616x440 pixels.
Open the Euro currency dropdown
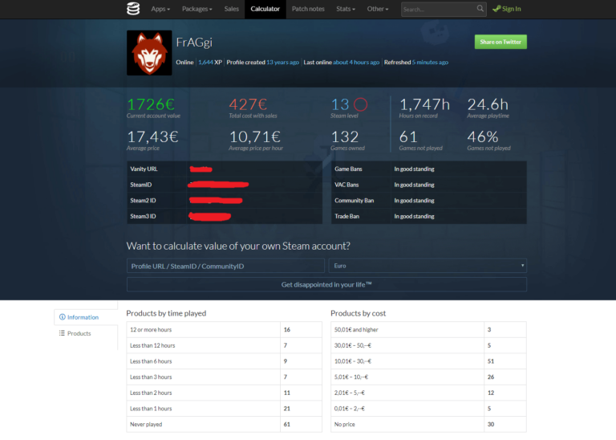point(428,266)
